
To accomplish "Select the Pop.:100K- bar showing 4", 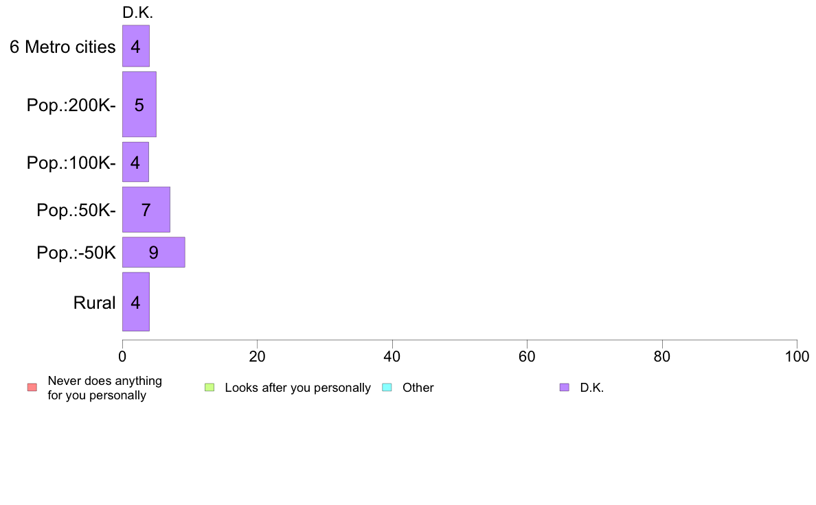I will pyautogui.click(x=136, y=162).
